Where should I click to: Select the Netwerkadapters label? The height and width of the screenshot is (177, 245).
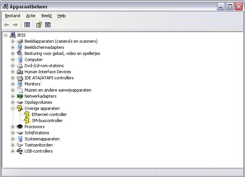point(41,96)
